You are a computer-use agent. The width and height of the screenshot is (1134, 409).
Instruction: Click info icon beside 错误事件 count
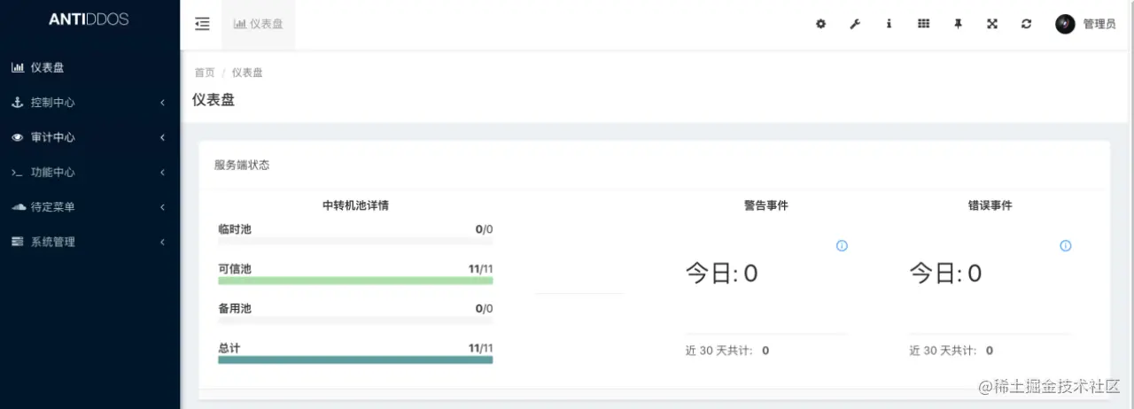pos(1065,246)
